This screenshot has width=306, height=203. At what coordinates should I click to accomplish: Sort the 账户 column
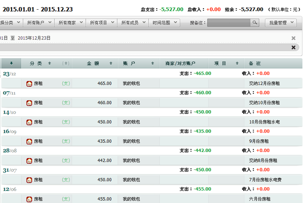(152, 63)
